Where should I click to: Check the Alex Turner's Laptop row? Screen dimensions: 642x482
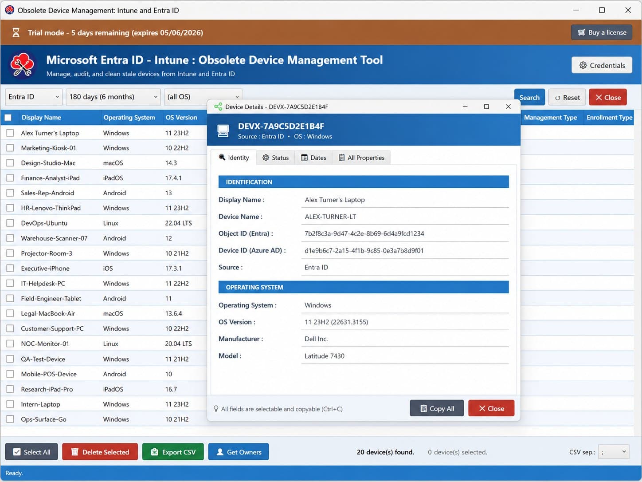click(10, 133)
